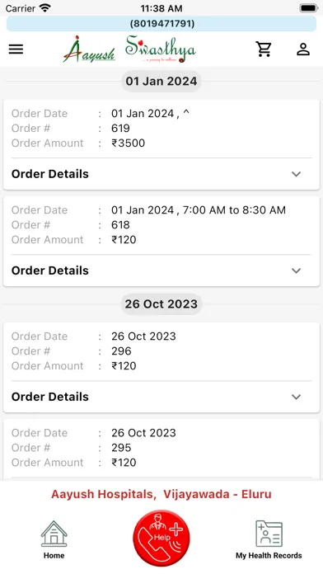323x574 pixels.
Task: Tap the phone number (8019471791) banner
Action: tap(161, 24)
